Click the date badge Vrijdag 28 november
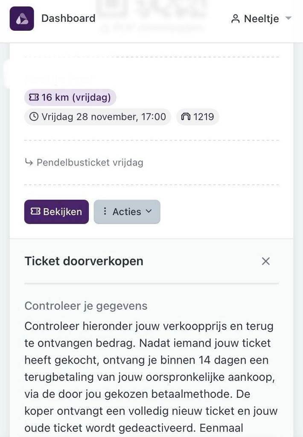The width and height of the screenshot is (303, 437). [97, 116]
